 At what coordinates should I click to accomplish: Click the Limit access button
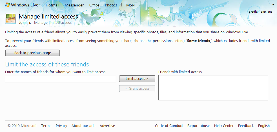137,78
